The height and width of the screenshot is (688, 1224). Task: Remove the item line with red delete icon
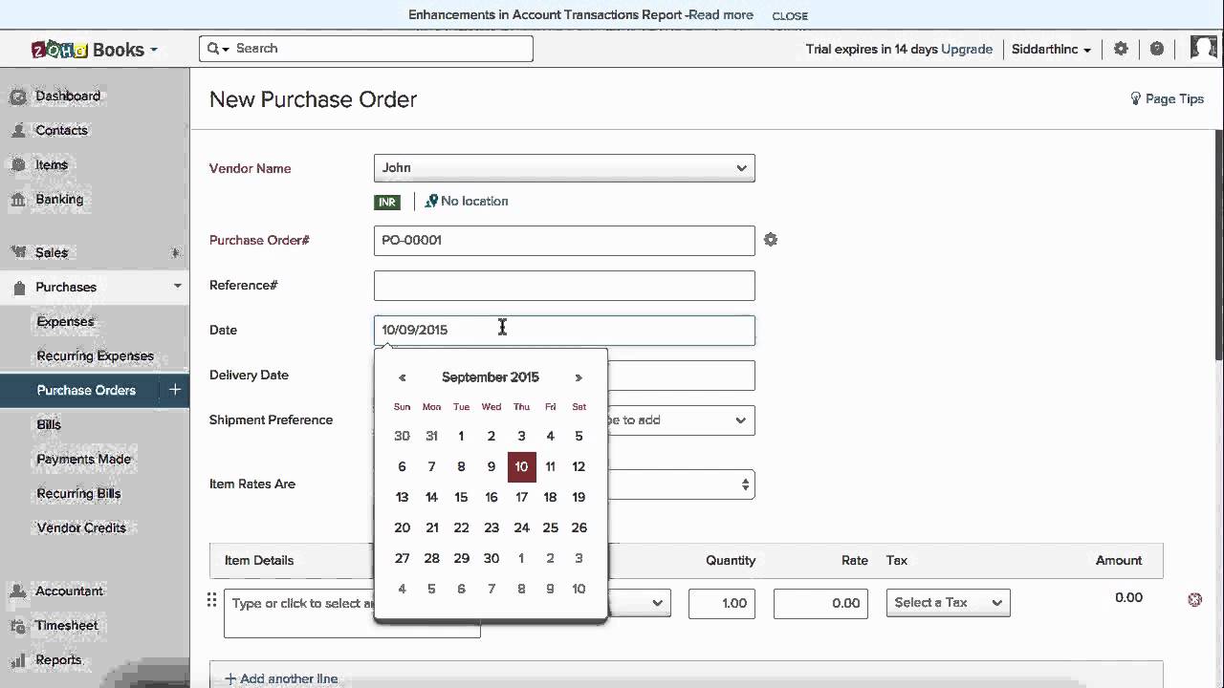pyautogui.click(x=1194, y=599)
